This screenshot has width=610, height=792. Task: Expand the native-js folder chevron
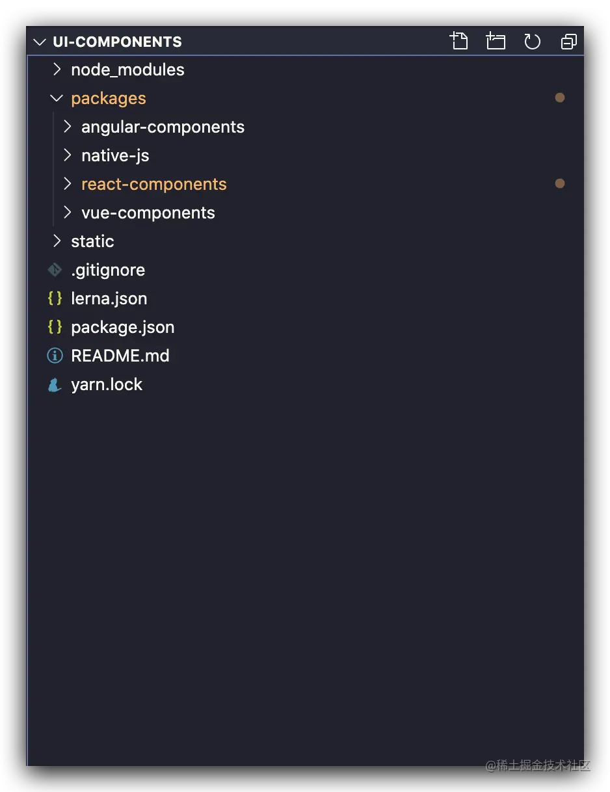(x=67, y=155)
